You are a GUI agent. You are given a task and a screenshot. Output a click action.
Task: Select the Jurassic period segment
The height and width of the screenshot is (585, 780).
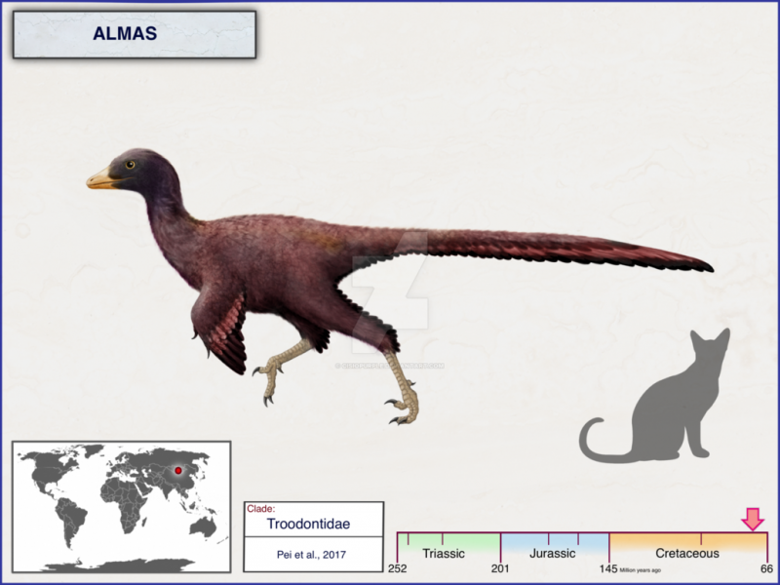click(x=555, y=545)
